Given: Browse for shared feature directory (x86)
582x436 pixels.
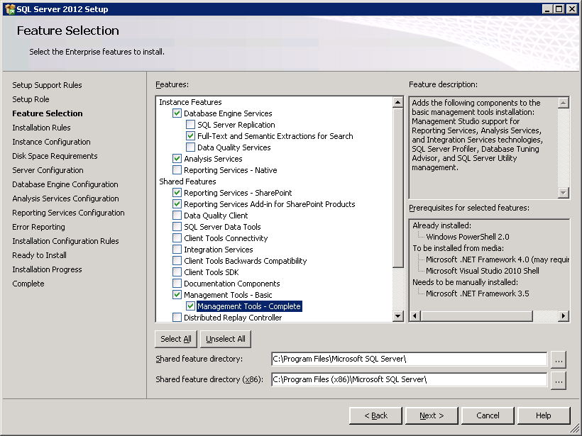Looking at the screenshot, I should 559,381.
